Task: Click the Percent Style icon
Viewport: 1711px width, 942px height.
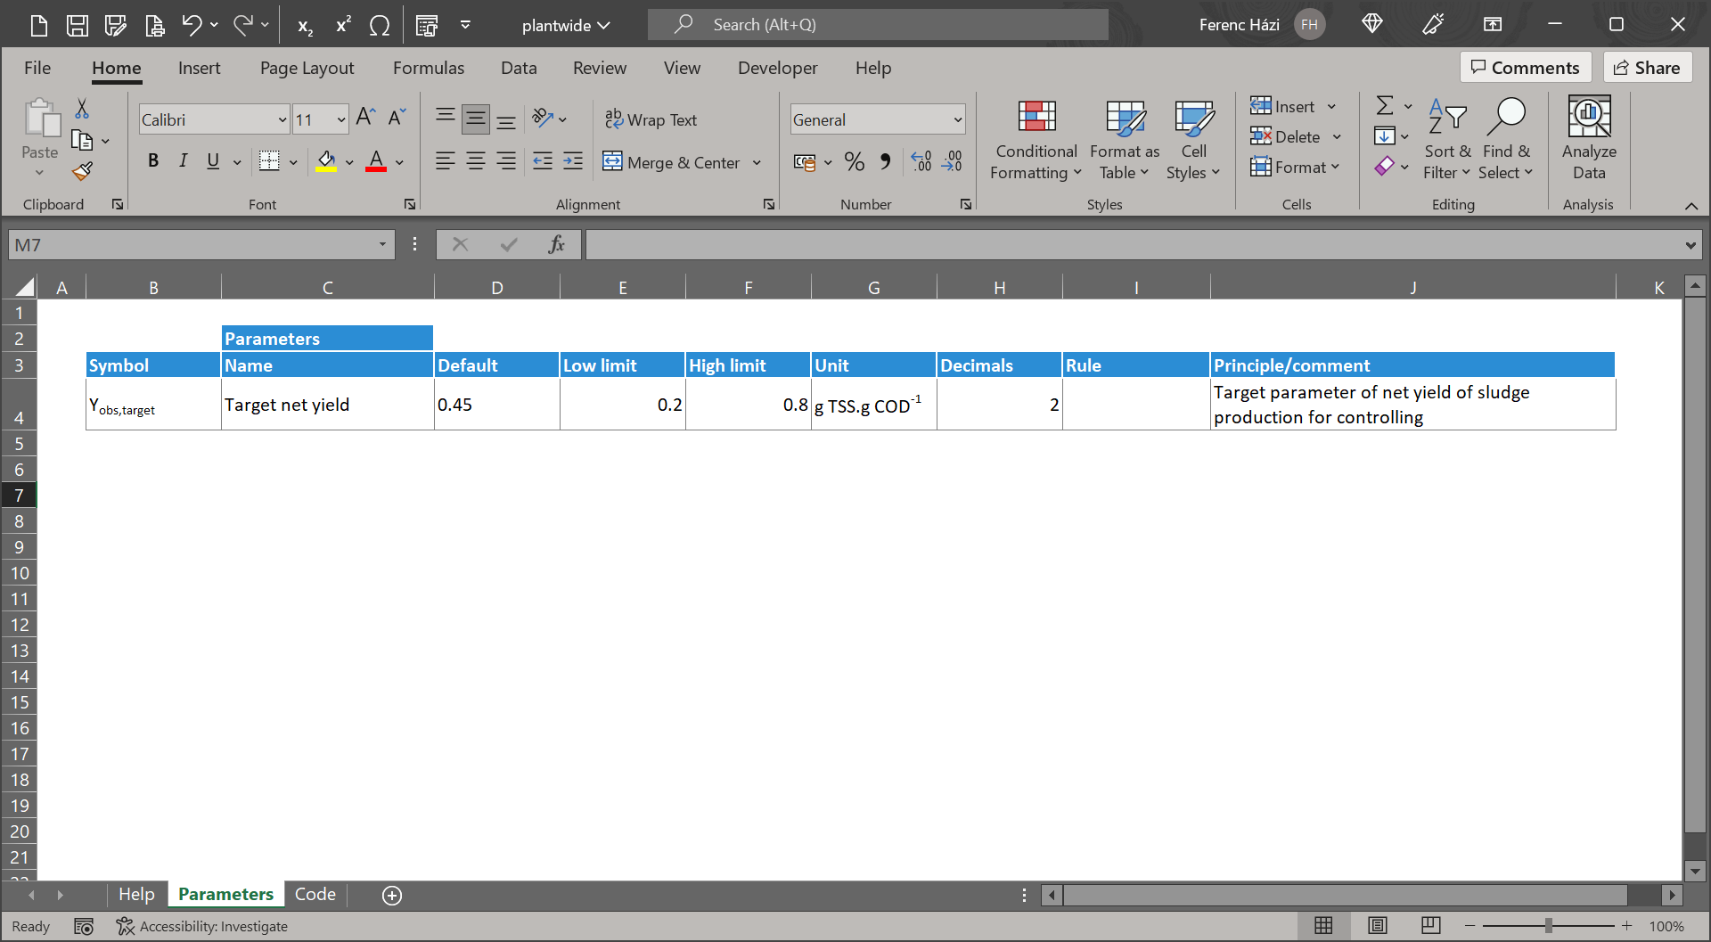Action: (x=854, y=161)
